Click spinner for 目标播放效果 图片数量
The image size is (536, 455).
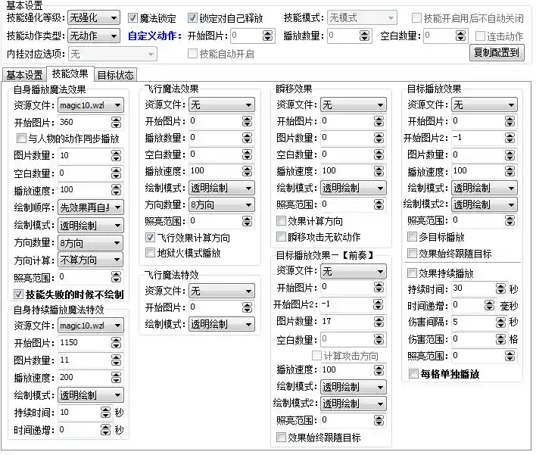(x=510, y=155)
